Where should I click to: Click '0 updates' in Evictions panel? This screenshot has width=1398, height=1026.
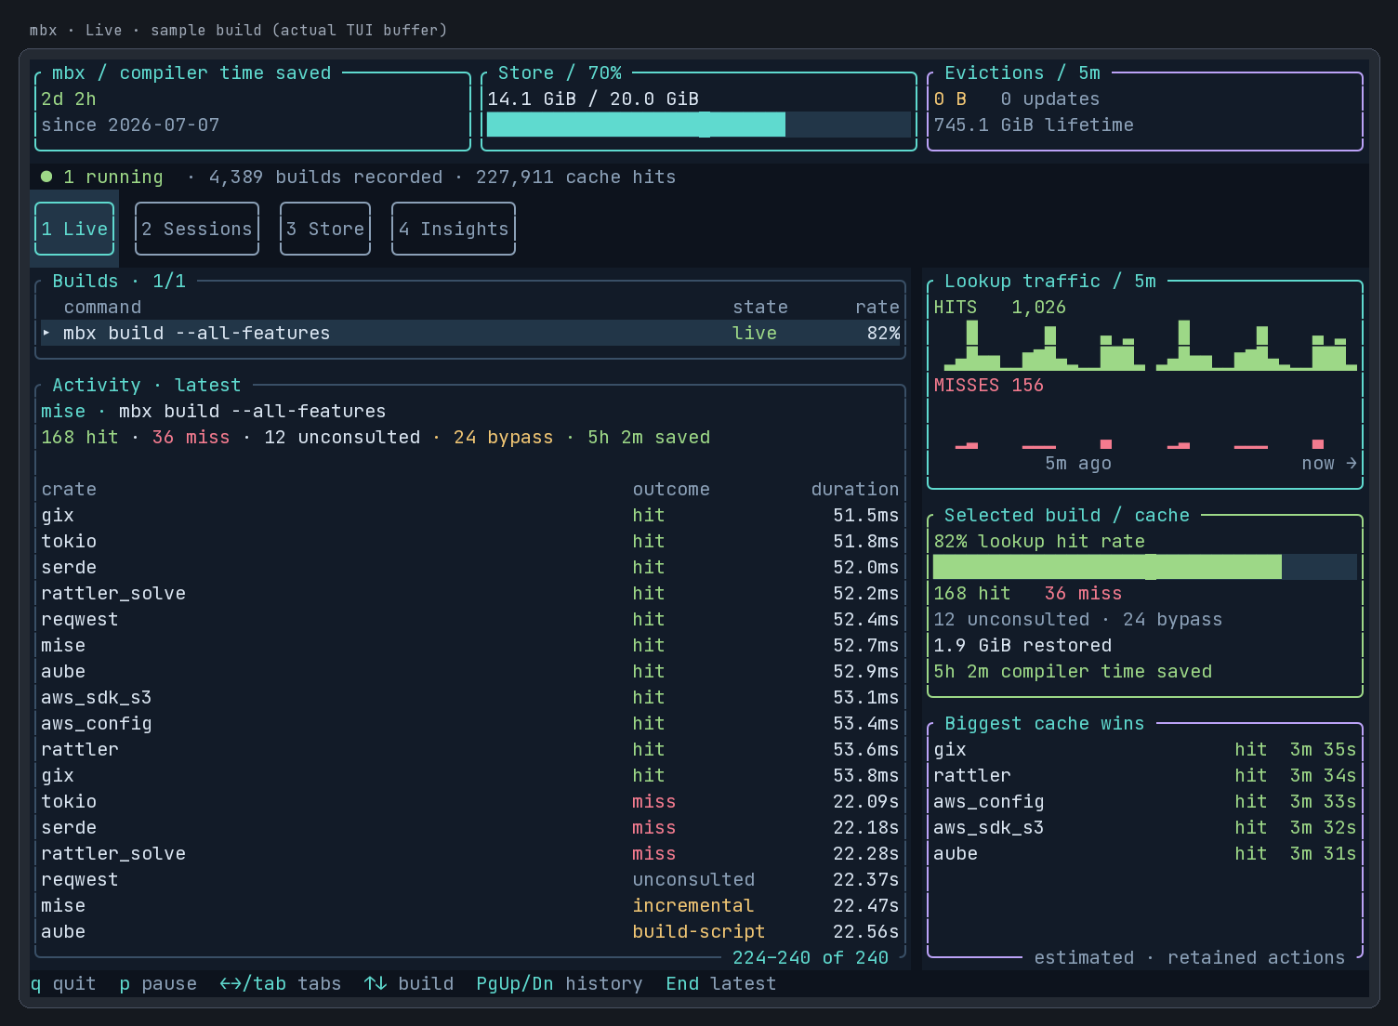pos(1050,99)
